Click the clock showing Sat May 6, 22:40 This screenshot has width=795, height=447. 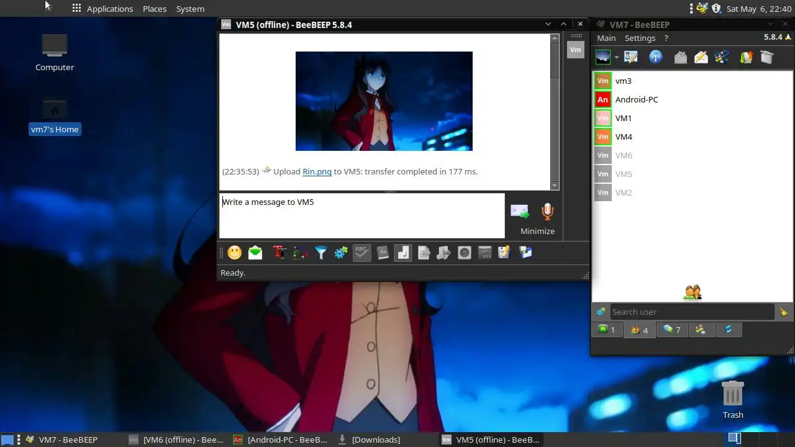pos(759,9)
